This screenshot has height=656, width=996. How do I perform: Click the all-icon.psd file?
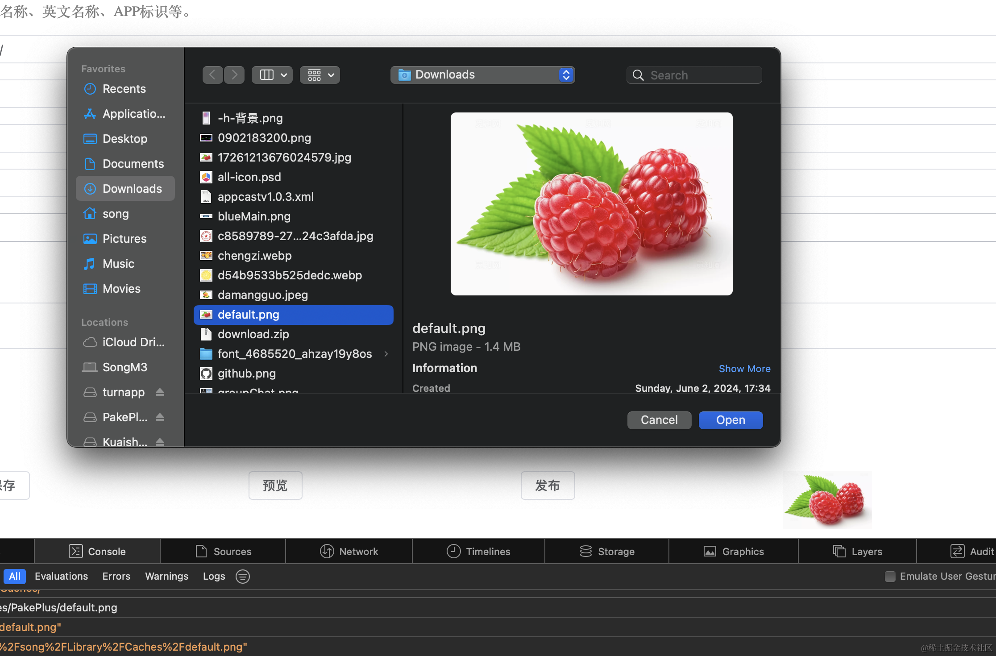tap(249, 177)
